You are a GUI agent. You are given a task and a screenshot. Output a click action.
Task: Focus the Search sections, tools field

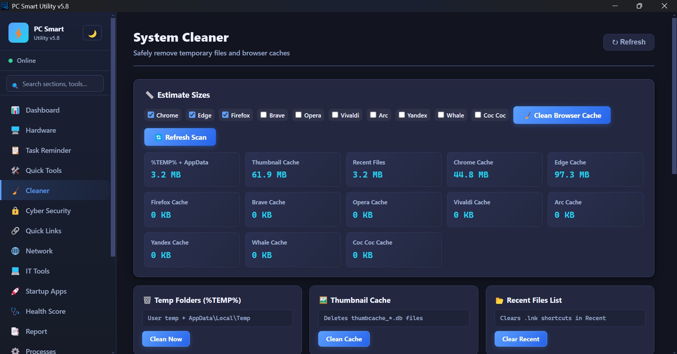point(55,84)
